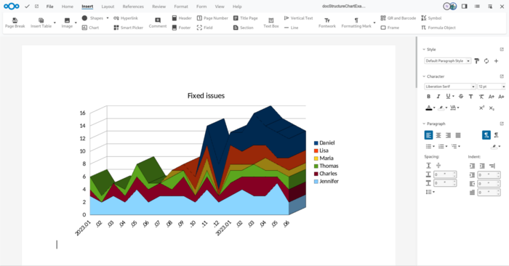Open the Layout tab
The height and width of the screenshot is (266, 509).
point(108,7)
